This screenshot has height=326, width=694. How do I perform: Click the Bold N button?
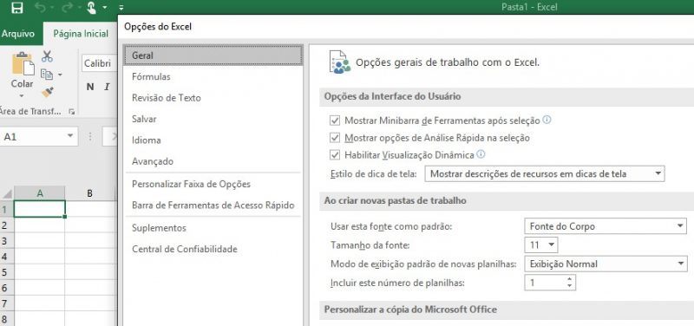(x=90, y=87)
